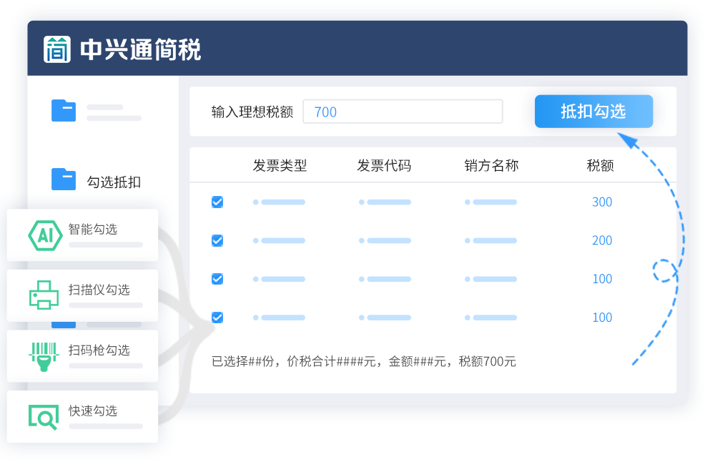Uncheck the invoice row with tax 200
The height and width of the screenshot is (462, 715).
click(x=217, y=240)
